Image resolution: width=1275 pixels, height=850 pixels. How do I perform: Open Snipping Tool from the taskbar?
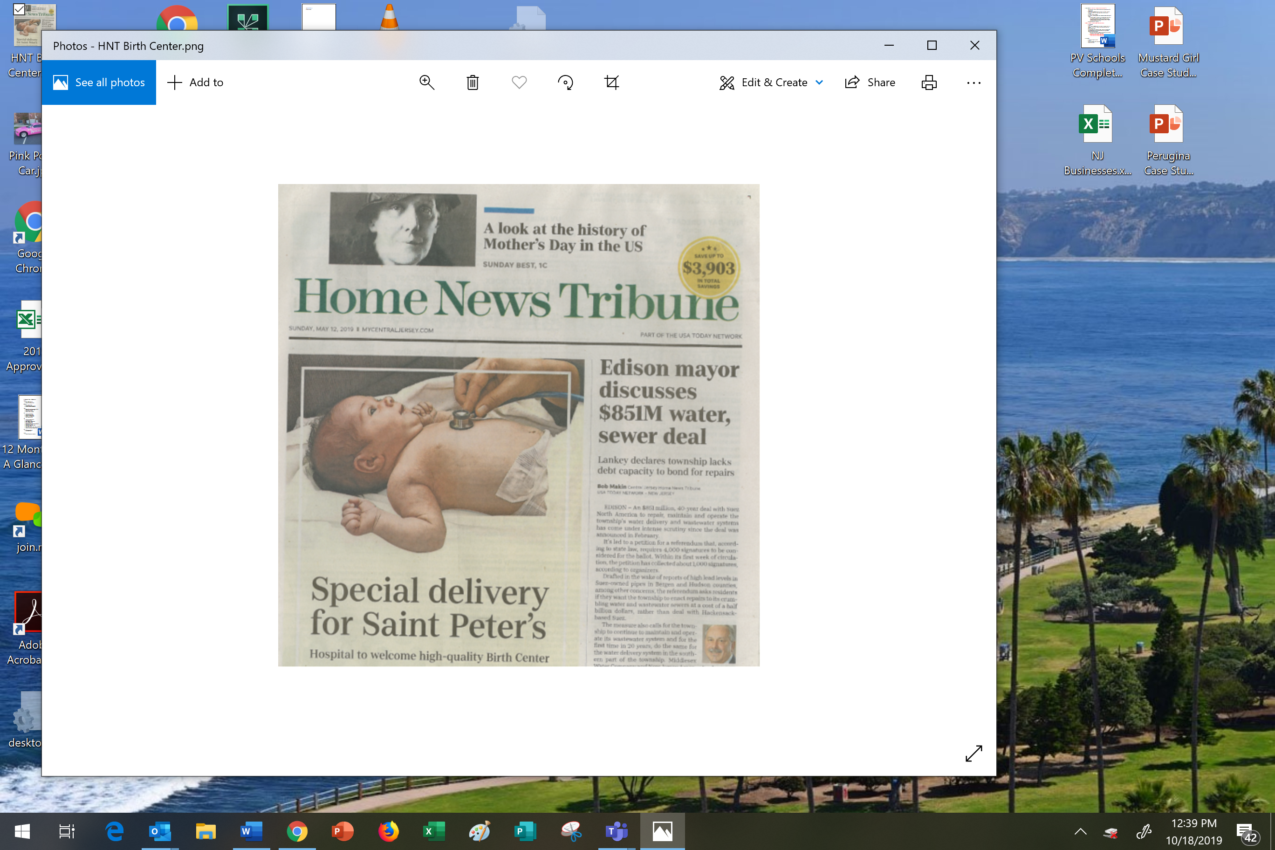pos(571,831)
